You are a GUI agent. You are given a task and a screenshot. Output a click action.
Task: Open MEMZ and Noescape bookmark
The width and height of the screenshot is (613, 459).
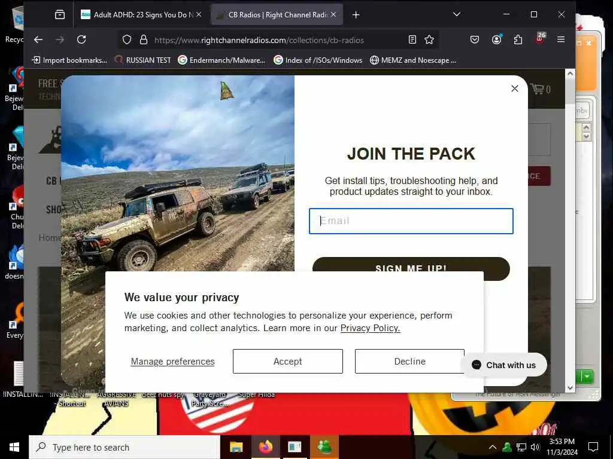point(413,60)
